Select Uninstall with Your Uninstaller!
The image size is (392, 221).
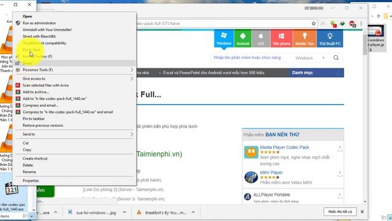pos(47,29)
